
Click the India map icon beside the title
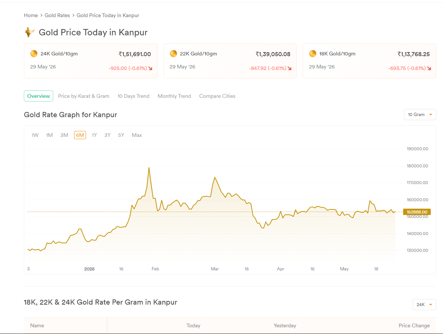click(x=30, y=32)
